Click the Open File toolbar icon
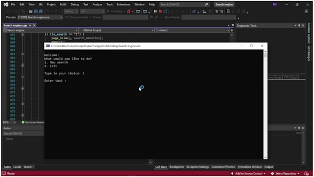The width and height of the screenshot is (314, 177). pyautogui.click(x=30, y=12)
